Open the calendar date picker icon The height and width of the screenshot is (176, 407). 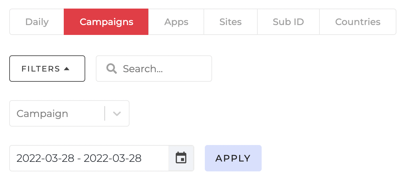[181, 158]
